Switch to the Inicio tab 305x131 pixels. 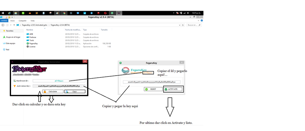click(x=13, y=21)
